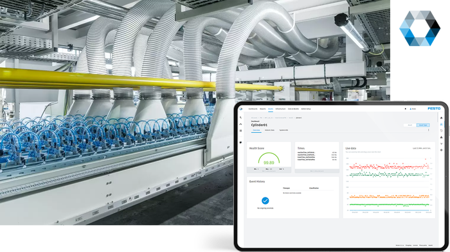450x252 pixels.
Task: Click the No ongoing anomaly label
Action: click(265, 208)
